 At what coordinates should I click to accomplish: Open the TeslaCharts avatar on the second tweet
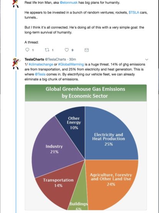pos(16,64)
